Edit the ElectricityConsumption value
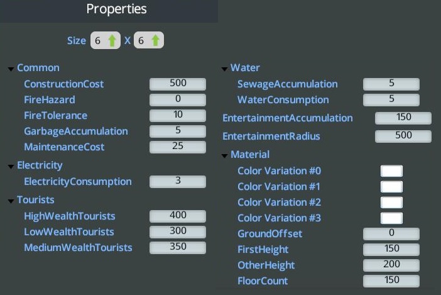441x295 pixels. point(178,182)
